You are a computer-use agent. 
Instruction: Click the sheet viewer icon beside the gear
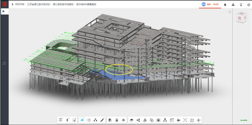click(117, 120)
